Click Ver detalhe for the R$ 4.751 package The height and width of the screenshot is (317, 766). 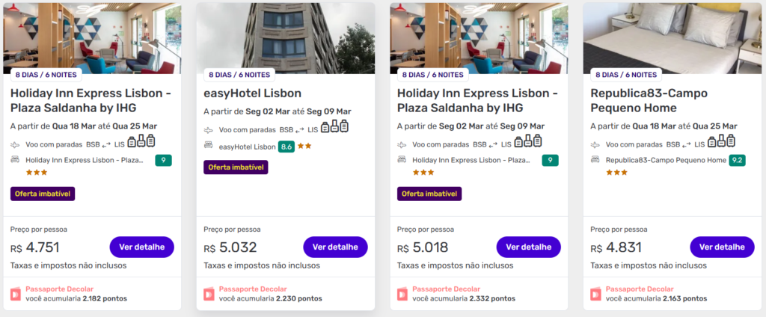click(141, 247)
